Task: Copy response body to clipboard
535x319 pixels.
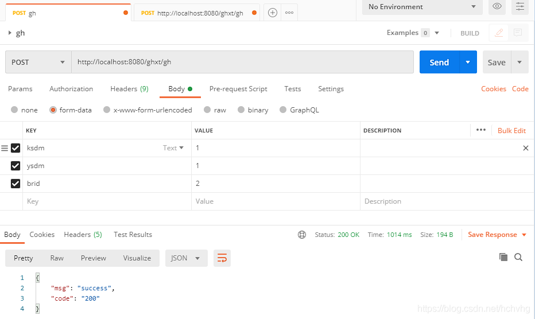Action: point(503,257)
